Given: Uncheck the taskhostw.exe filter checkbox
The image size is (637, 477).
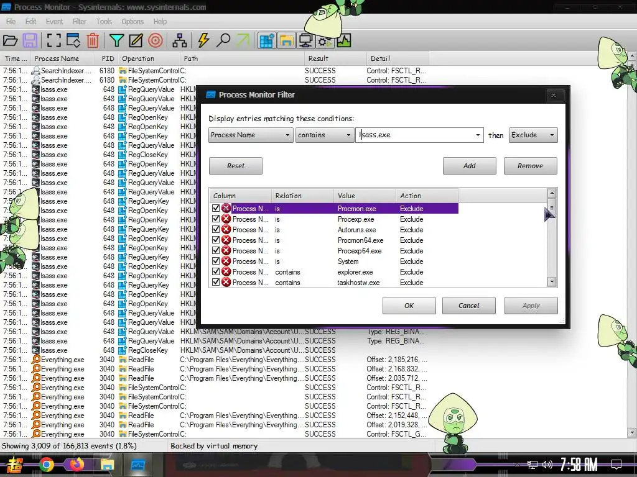Looking at the screenshot, I should pyautogui.click(x=216, y=282).
